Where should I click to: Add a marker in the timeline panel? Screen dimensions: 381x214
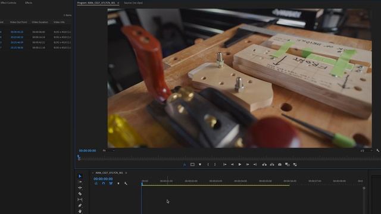[118, 184]
